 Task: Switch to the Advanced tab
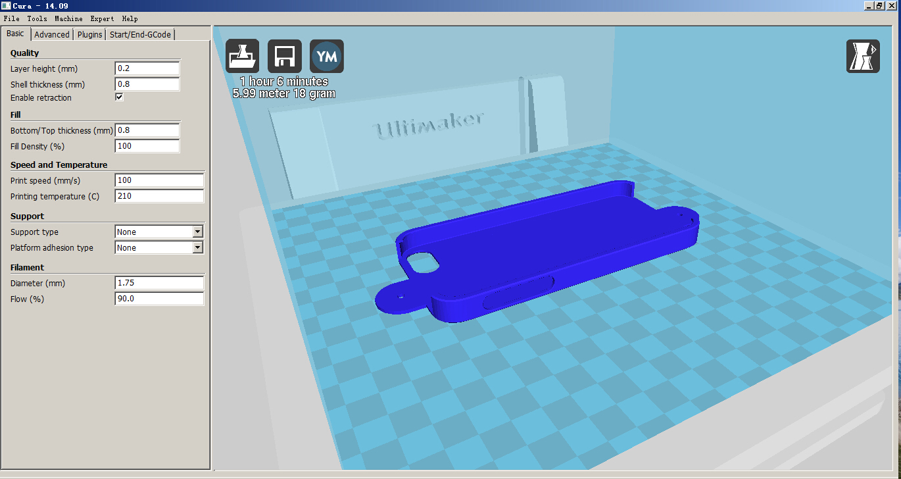[52, 34]
